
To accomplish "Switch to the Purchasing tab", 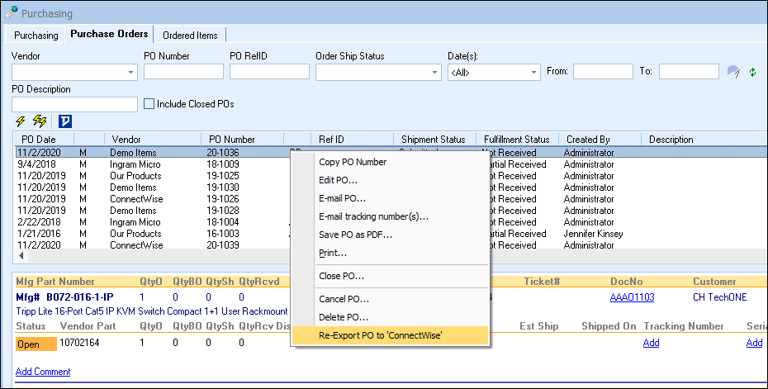I will tap(36, 36).
